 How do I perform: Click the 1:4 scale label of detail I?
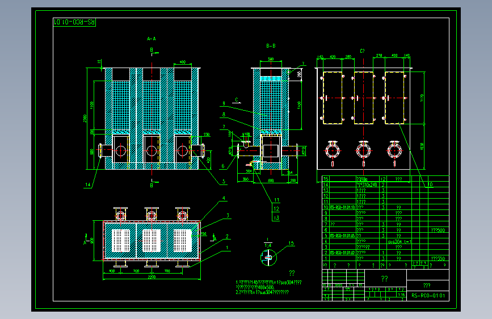click(x=268, y=246)
